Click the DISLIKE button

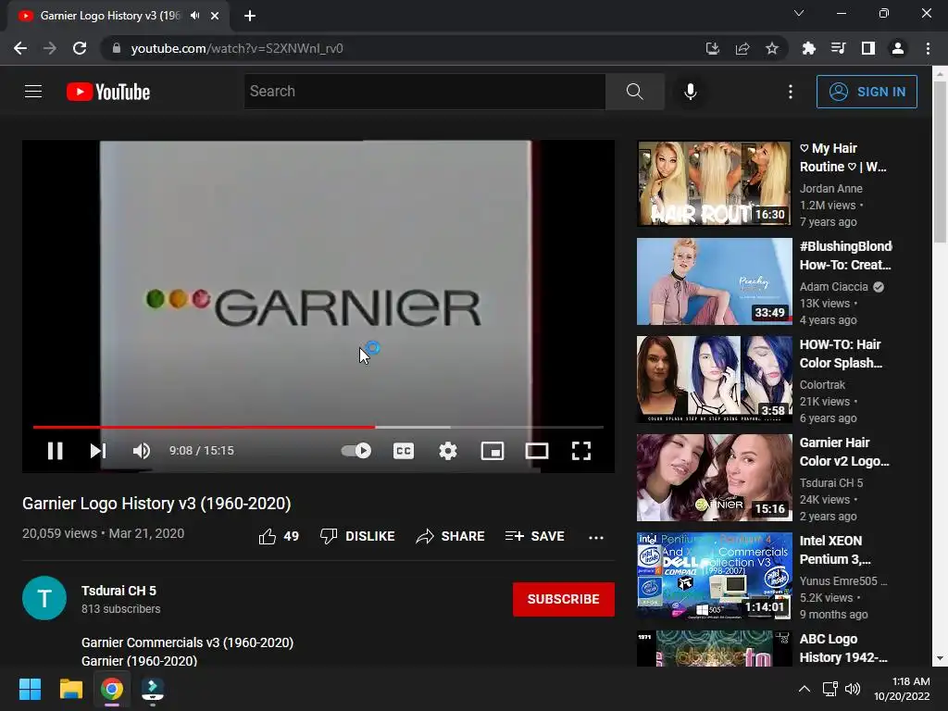[357, 536]
